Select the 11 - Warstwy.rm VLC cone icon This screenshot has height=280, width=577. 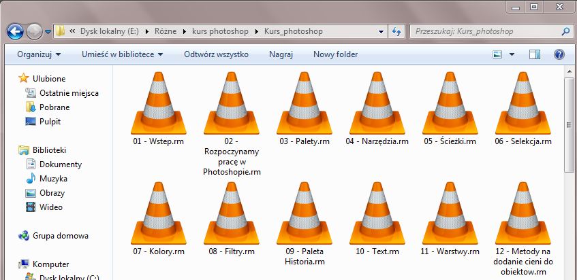[x=450, y=213]
